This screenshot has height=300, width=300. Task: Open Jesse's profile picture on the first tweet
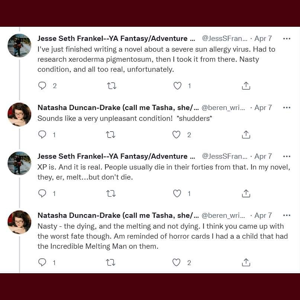point(19,45)
